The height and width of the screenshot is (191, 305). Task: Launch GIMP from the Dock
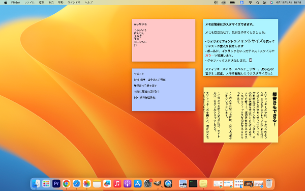[x=158, y=183]
